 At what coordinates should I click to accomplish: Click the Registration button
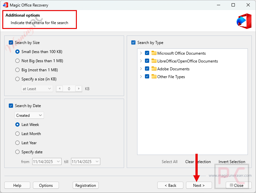tap(86, 185)
